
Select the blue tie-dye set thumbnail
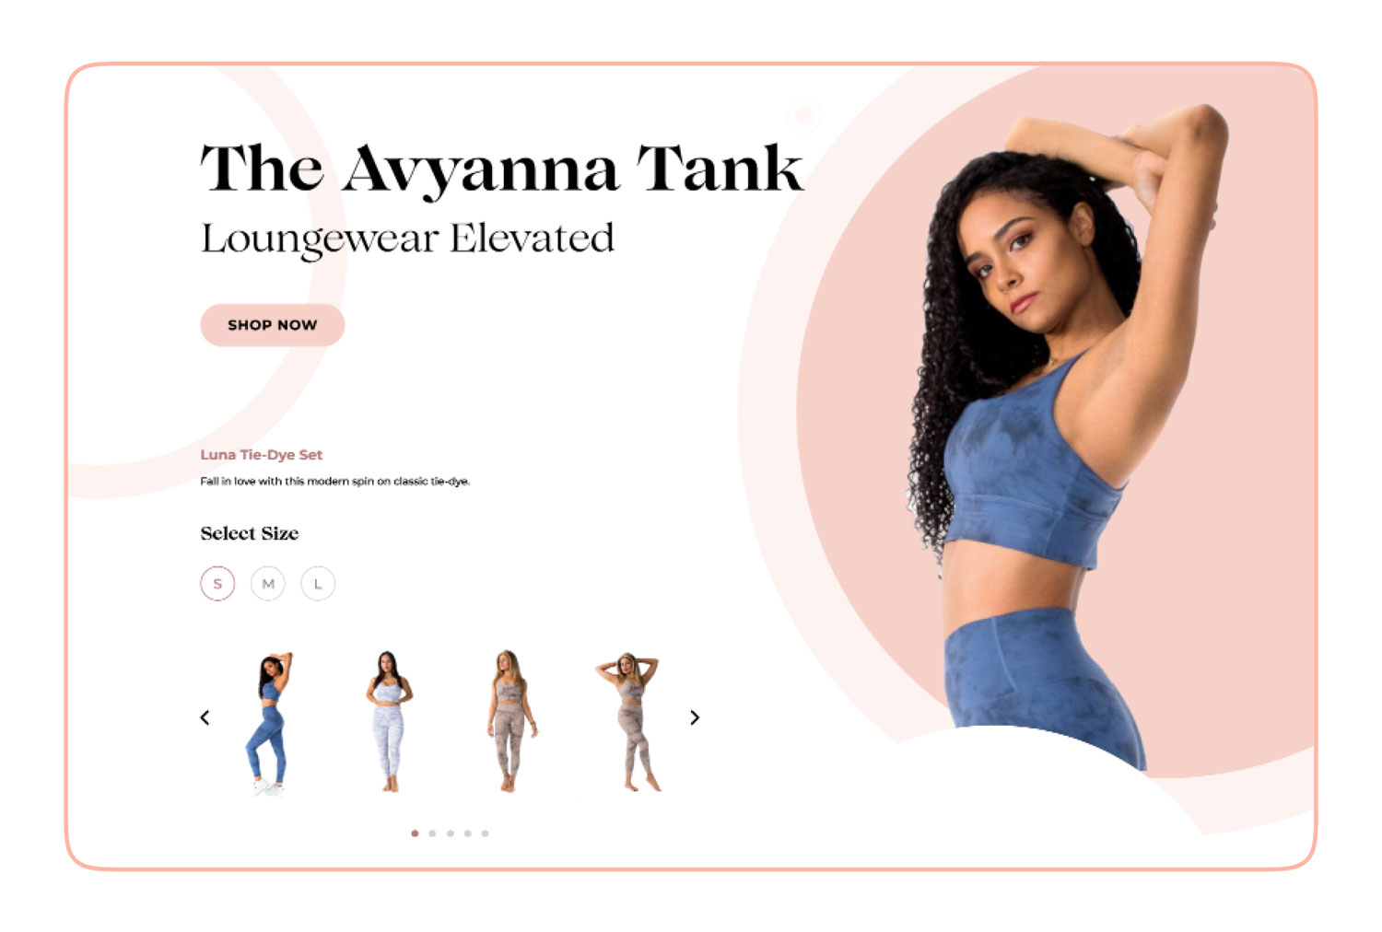point(270,723)
